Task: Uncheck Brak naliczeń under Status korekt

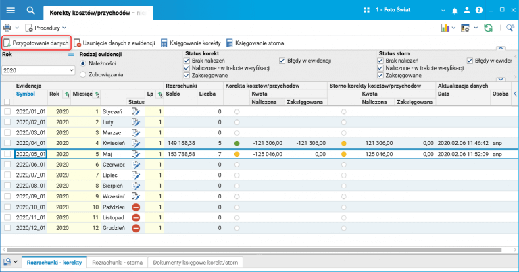Action: point(187,61)
